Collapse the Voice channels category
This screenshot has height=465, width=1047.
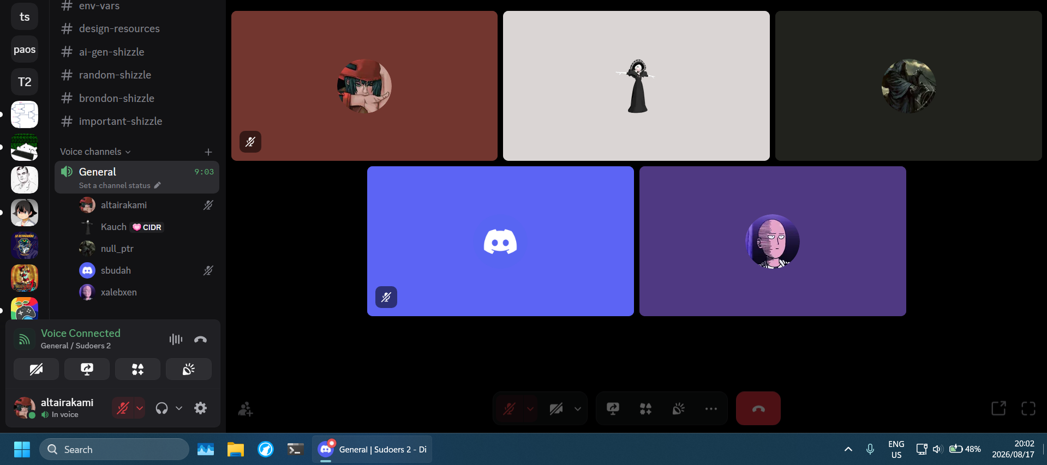point(95,152)
